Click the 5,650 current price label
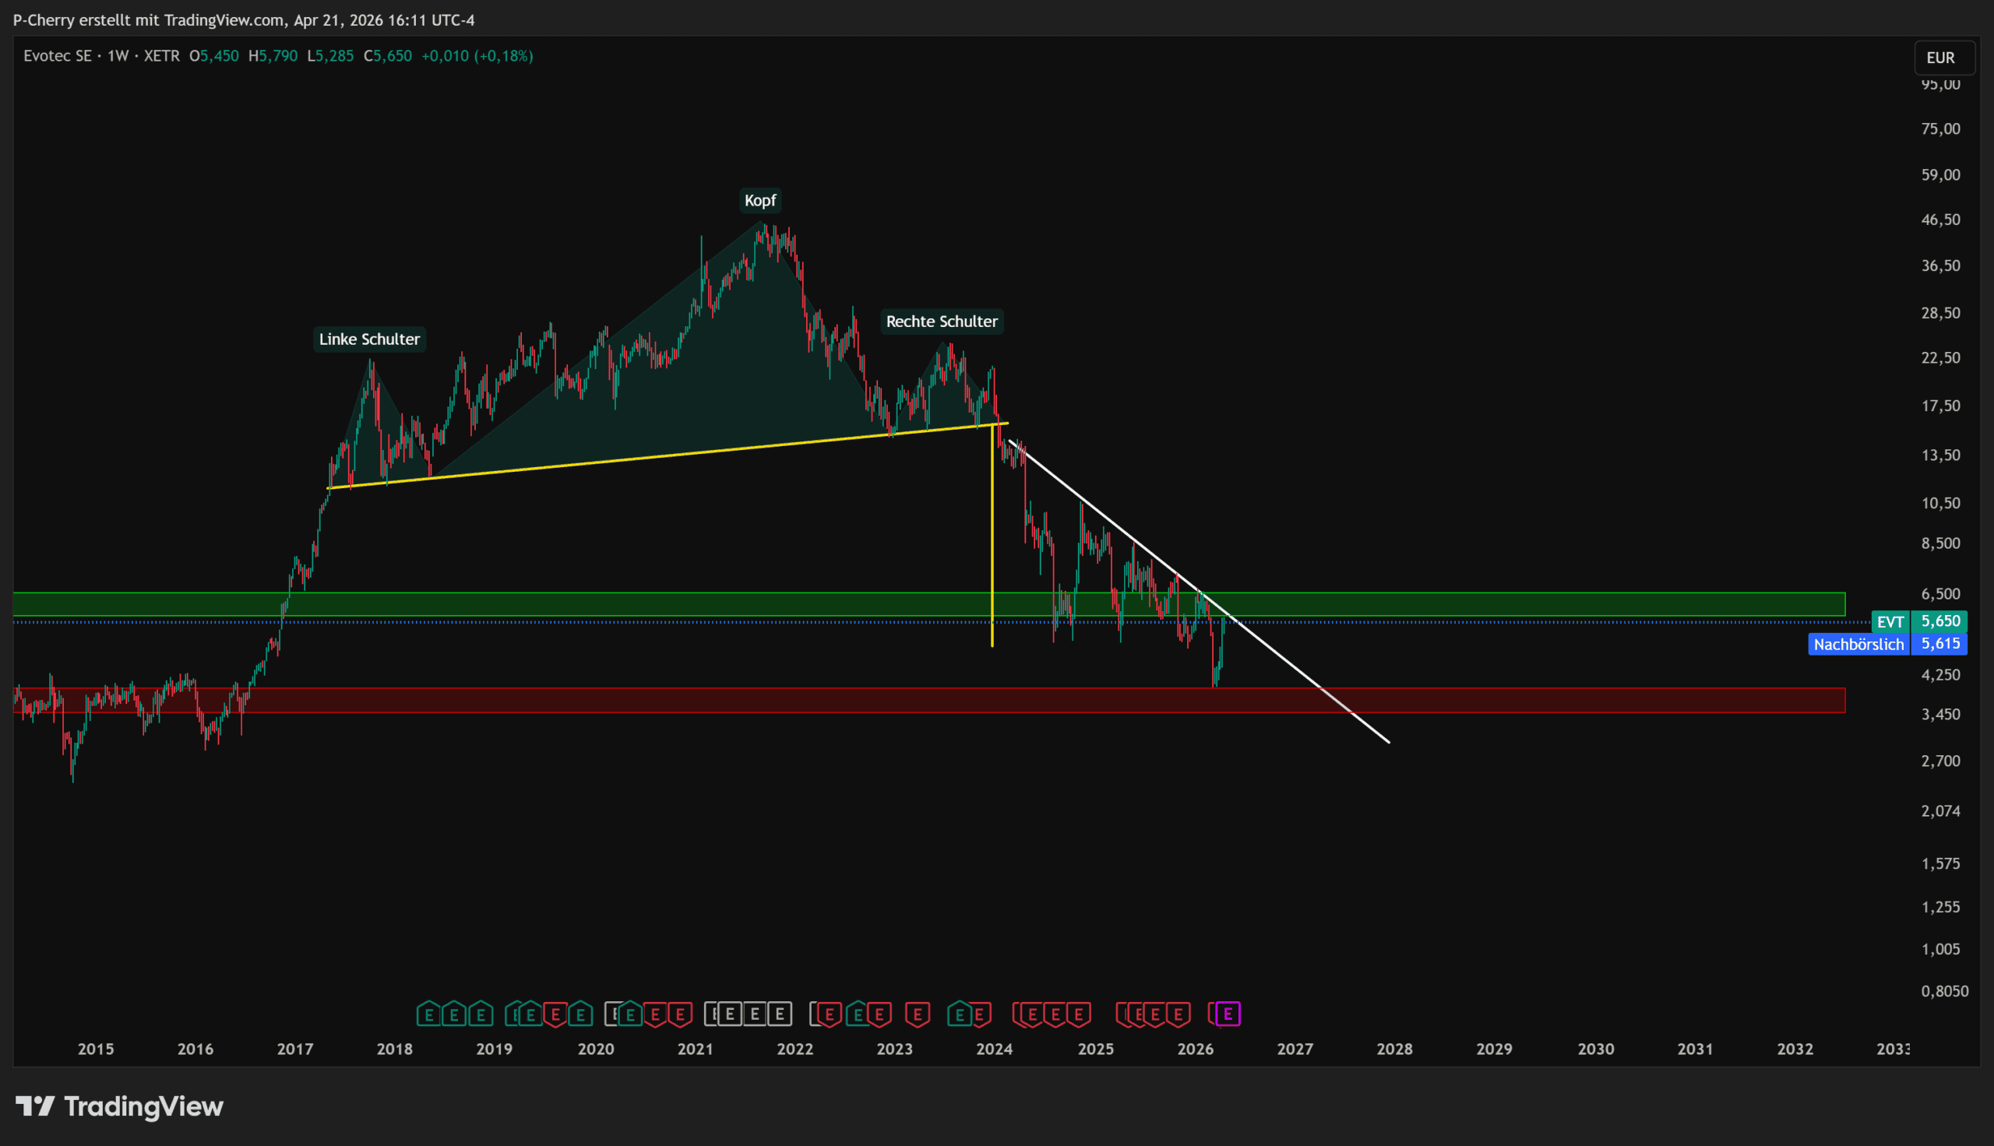The height and width of the screenshot is (1146, 1994). 1939,621
